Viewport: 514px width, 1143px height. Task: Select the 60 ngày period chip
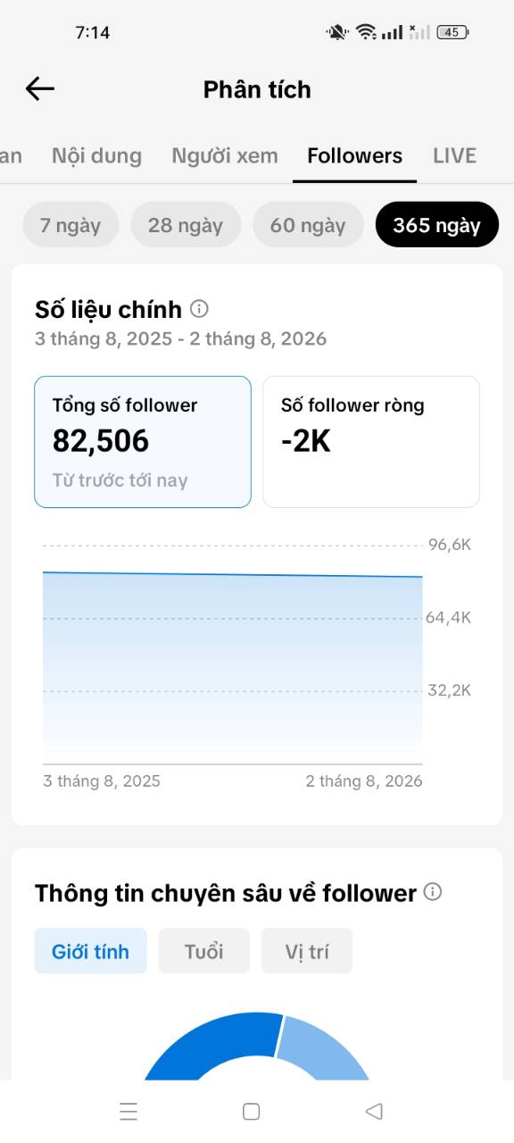[x=308, y=225]
